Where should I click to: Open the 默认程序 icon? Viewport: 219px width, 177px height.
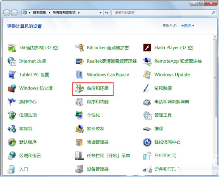pyautogui.click(x=12, y=142)
